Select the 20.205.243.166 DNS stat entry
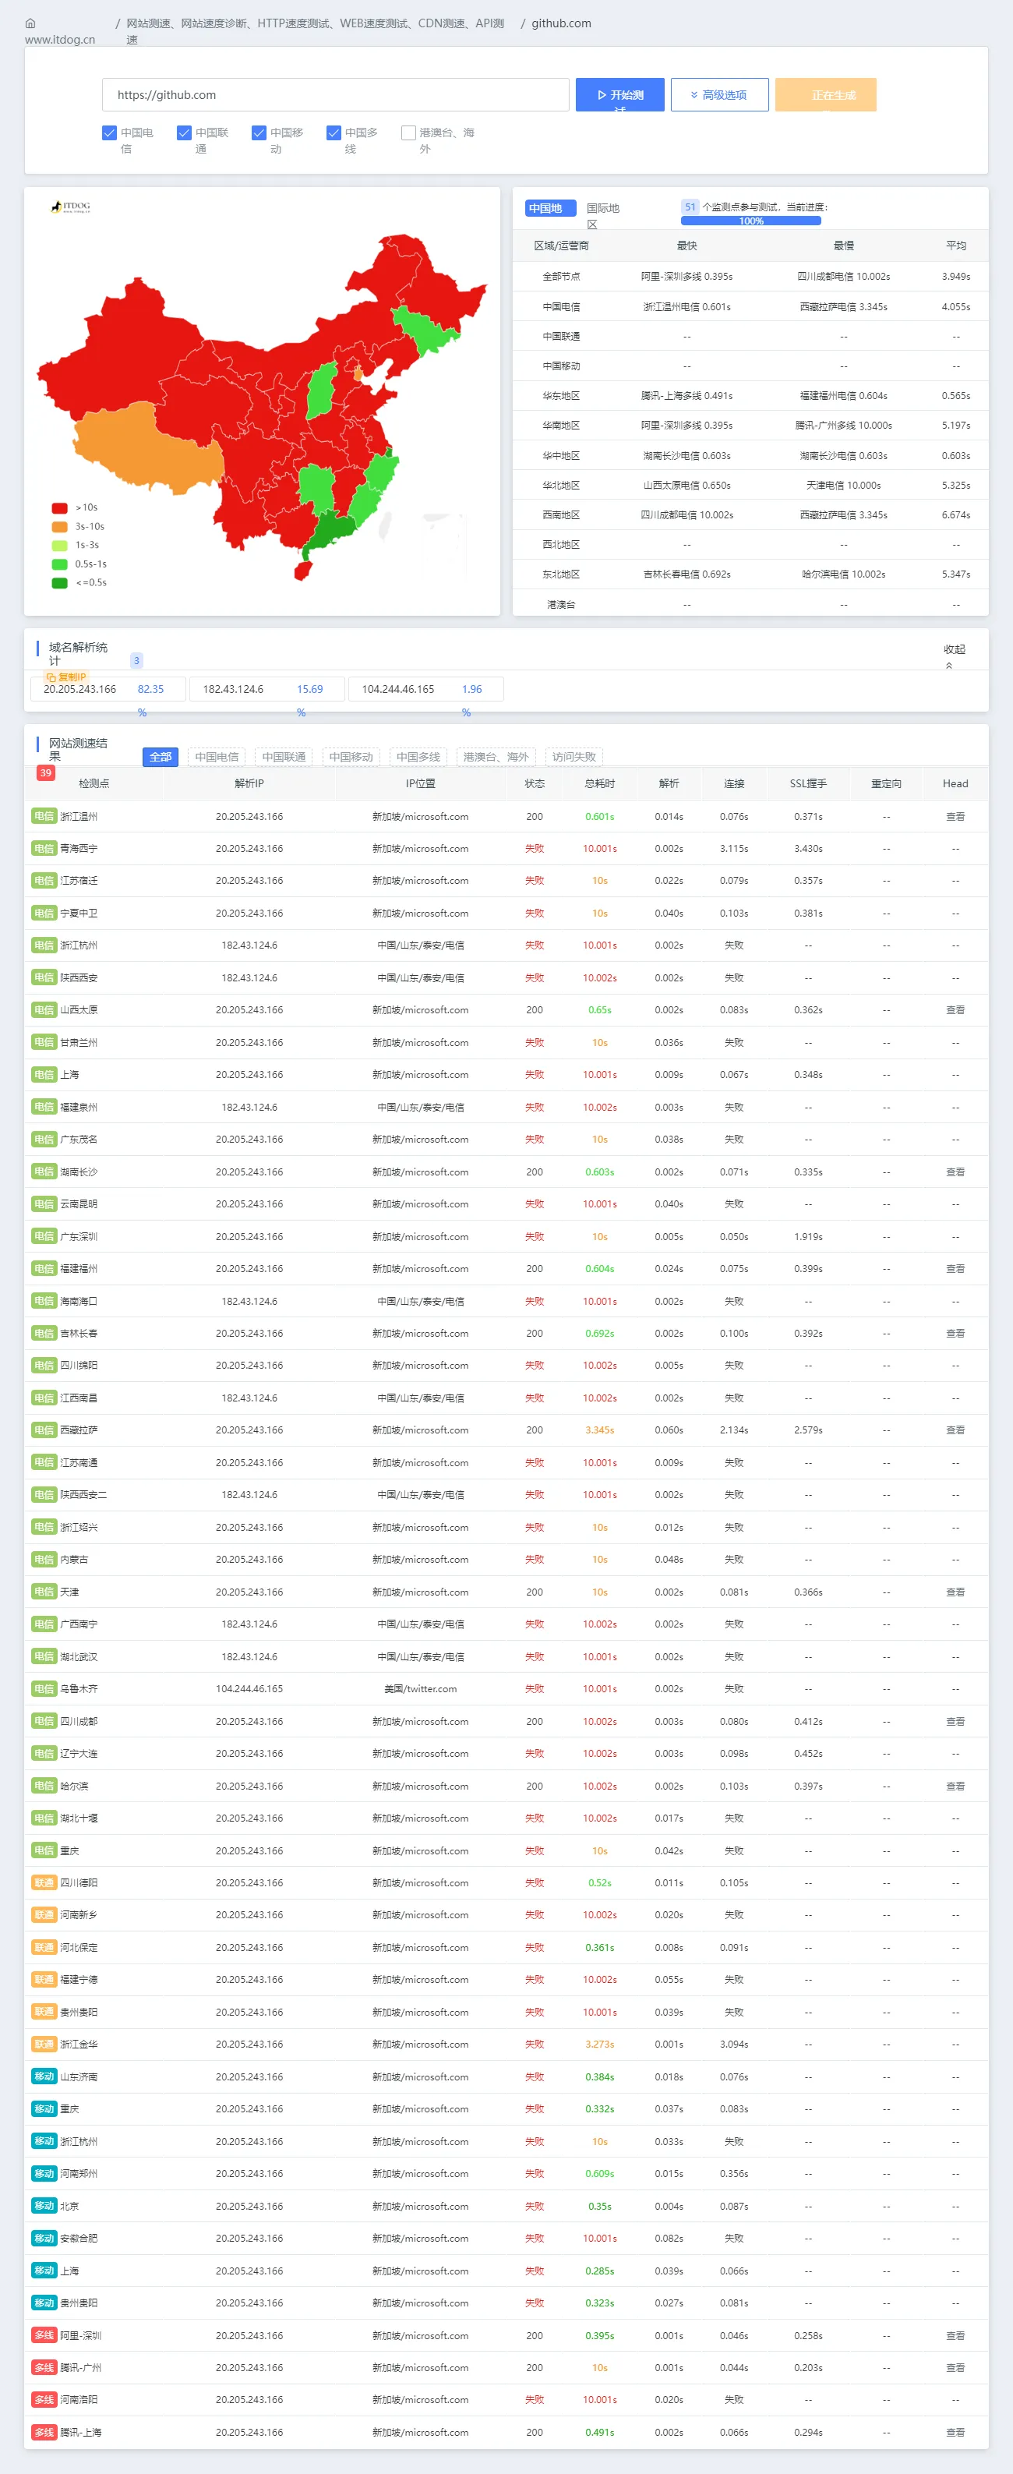Screen dimensions: 1013x2474 point(108,690)
